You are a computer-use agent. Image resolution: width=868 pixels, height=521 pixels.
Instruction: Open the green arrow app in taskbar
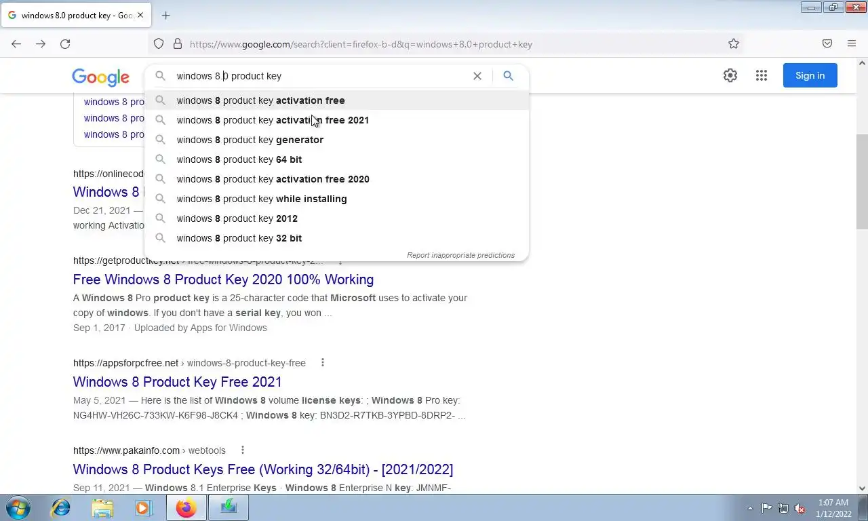(x=229, y=507)
